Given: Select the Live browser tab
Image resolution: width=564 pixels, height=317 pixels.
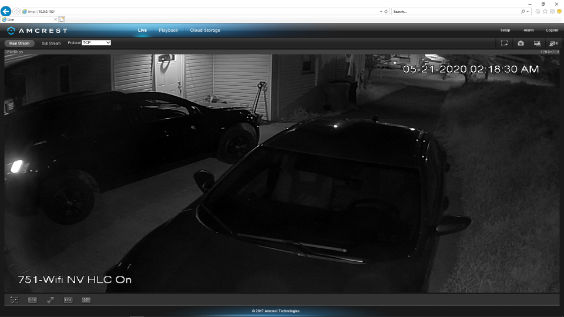Looking at the screenshot, I should point(29,19).
